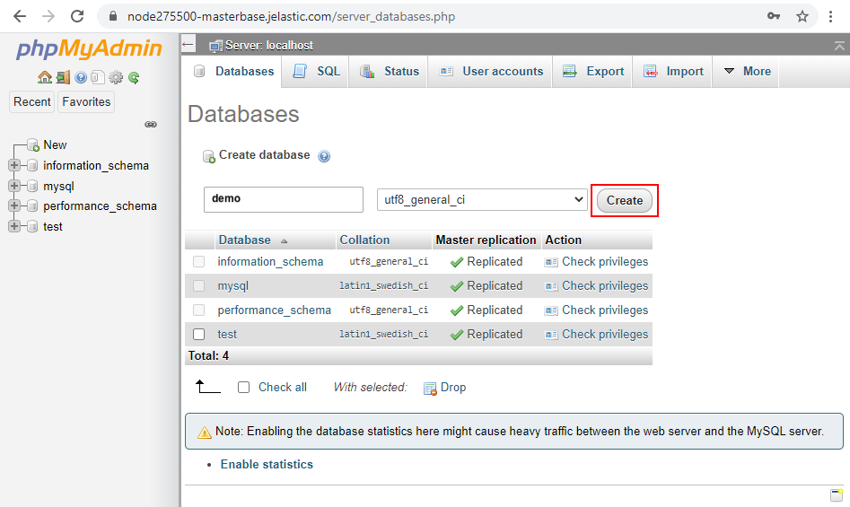The image size is (850, 507).
Task: Click the Enable statistics link
Action: [x=267, y=464]
